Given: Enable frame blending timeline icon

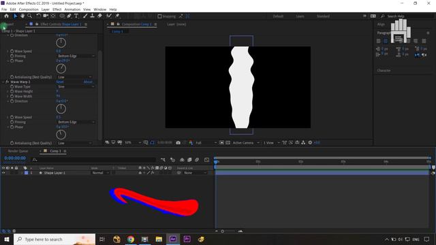Looking at the screenshot, I should pyautogui.click(x=189, y=160).
